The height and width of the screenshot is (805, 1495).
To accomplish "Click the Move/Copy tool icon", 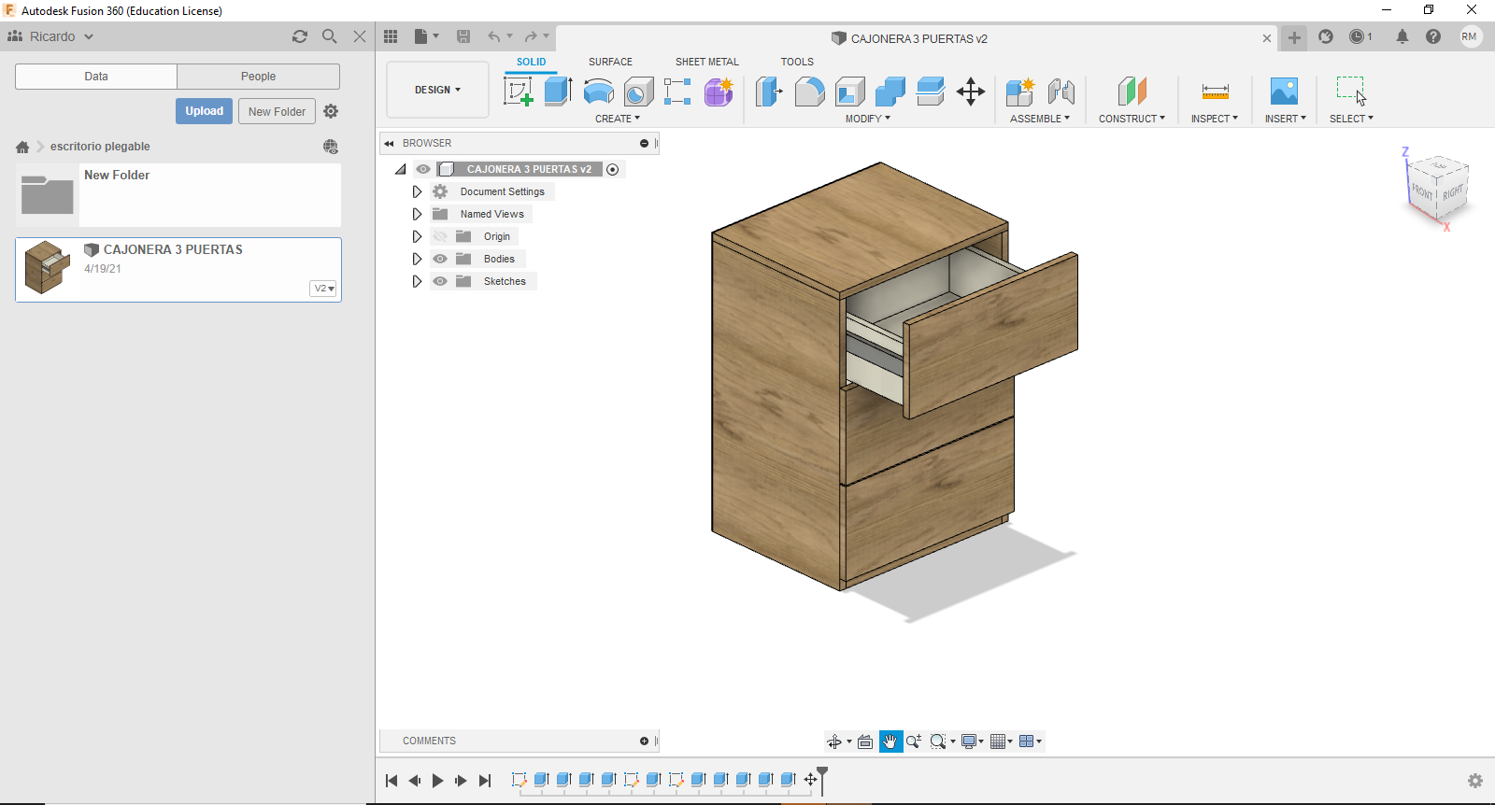I will point(971,92).
